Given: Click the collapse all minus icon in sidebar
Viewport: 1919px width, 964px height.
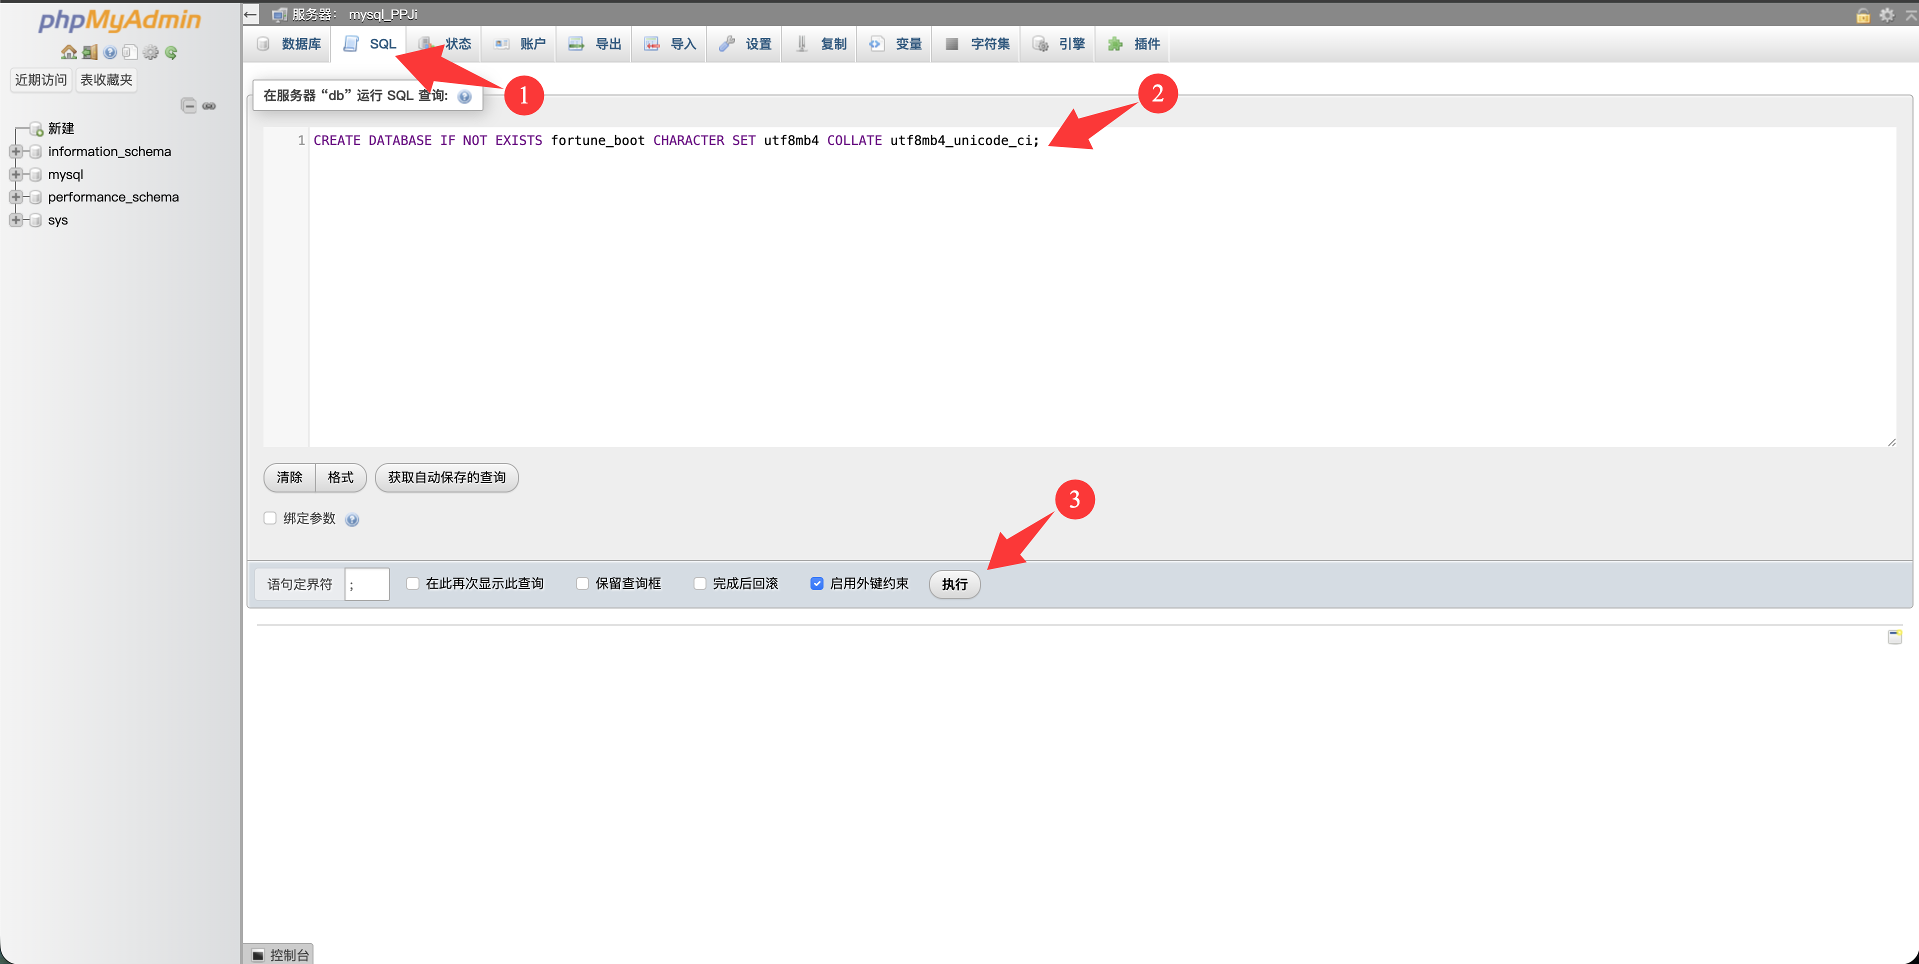Looking at the screenshot, I should [x=189, y=106].
